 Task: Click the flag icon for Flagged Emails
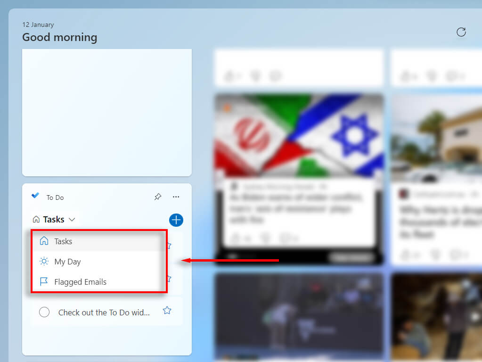click(44, 281)
